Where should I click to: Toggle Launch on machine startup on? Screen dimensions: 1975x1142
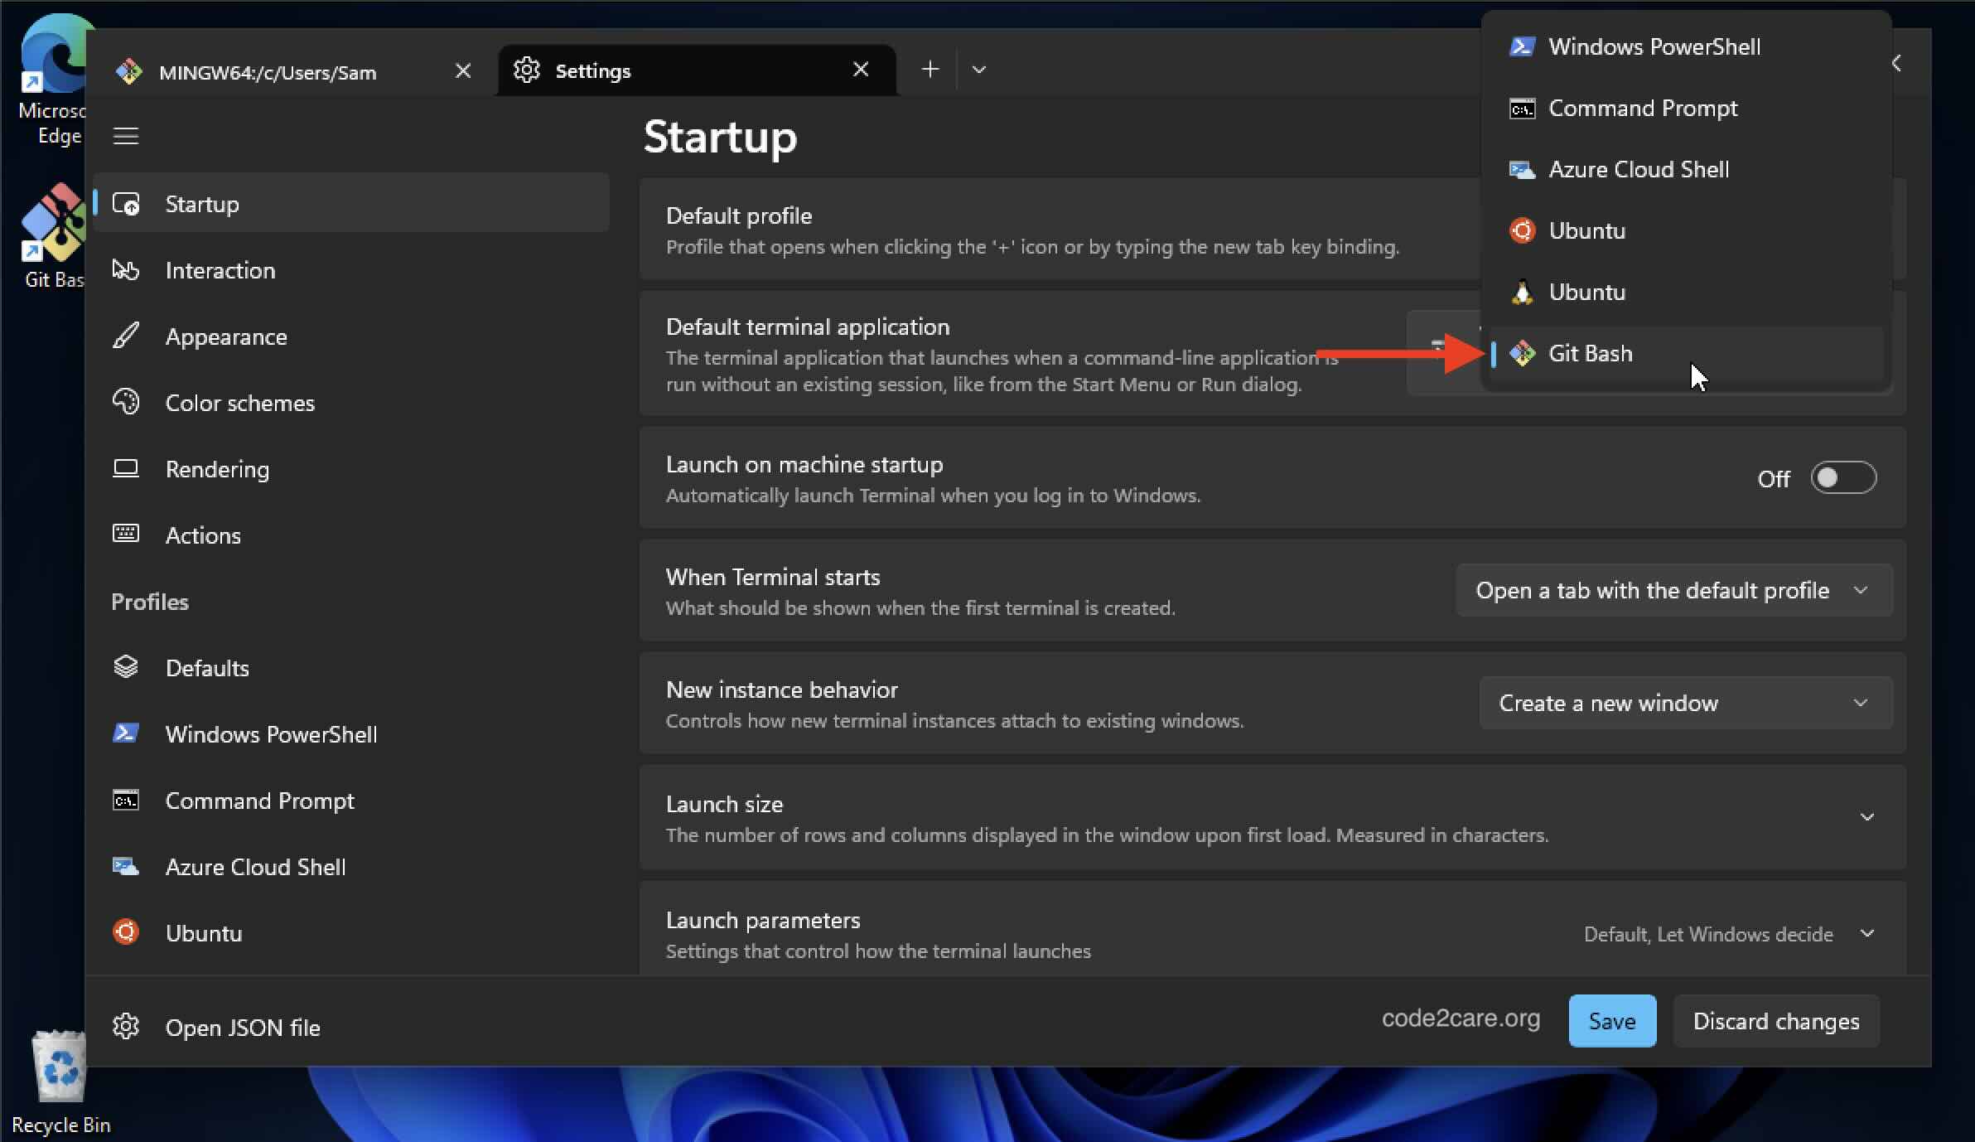pos(1844,477)
